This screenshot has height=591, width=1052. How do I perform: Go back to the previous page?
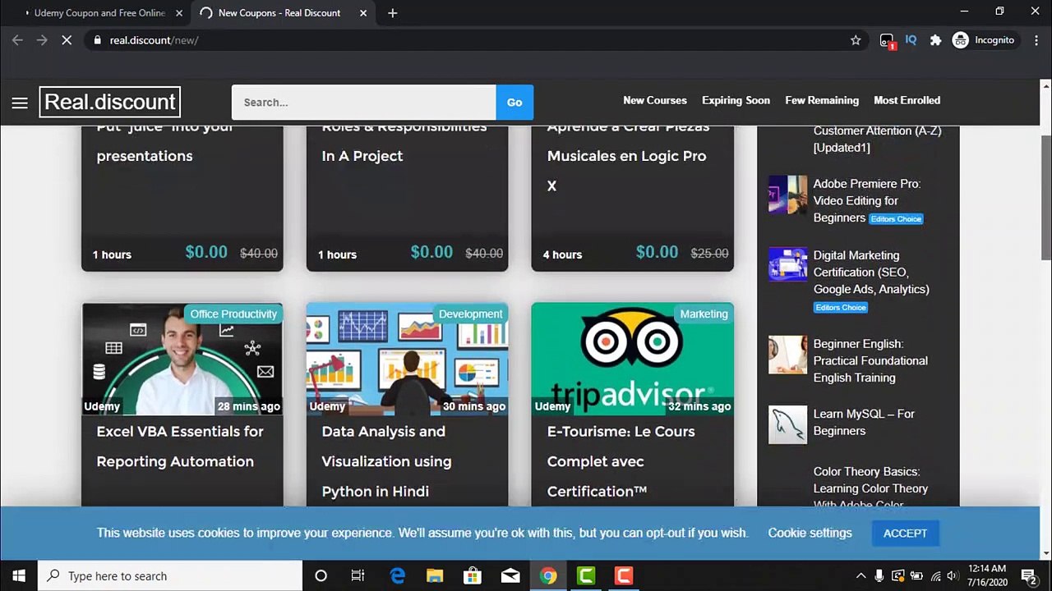pyautogui.click(x=17, y=40)
